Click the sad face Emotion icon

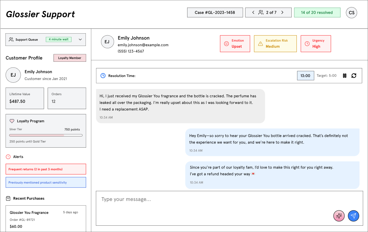(x=226, y=44)
